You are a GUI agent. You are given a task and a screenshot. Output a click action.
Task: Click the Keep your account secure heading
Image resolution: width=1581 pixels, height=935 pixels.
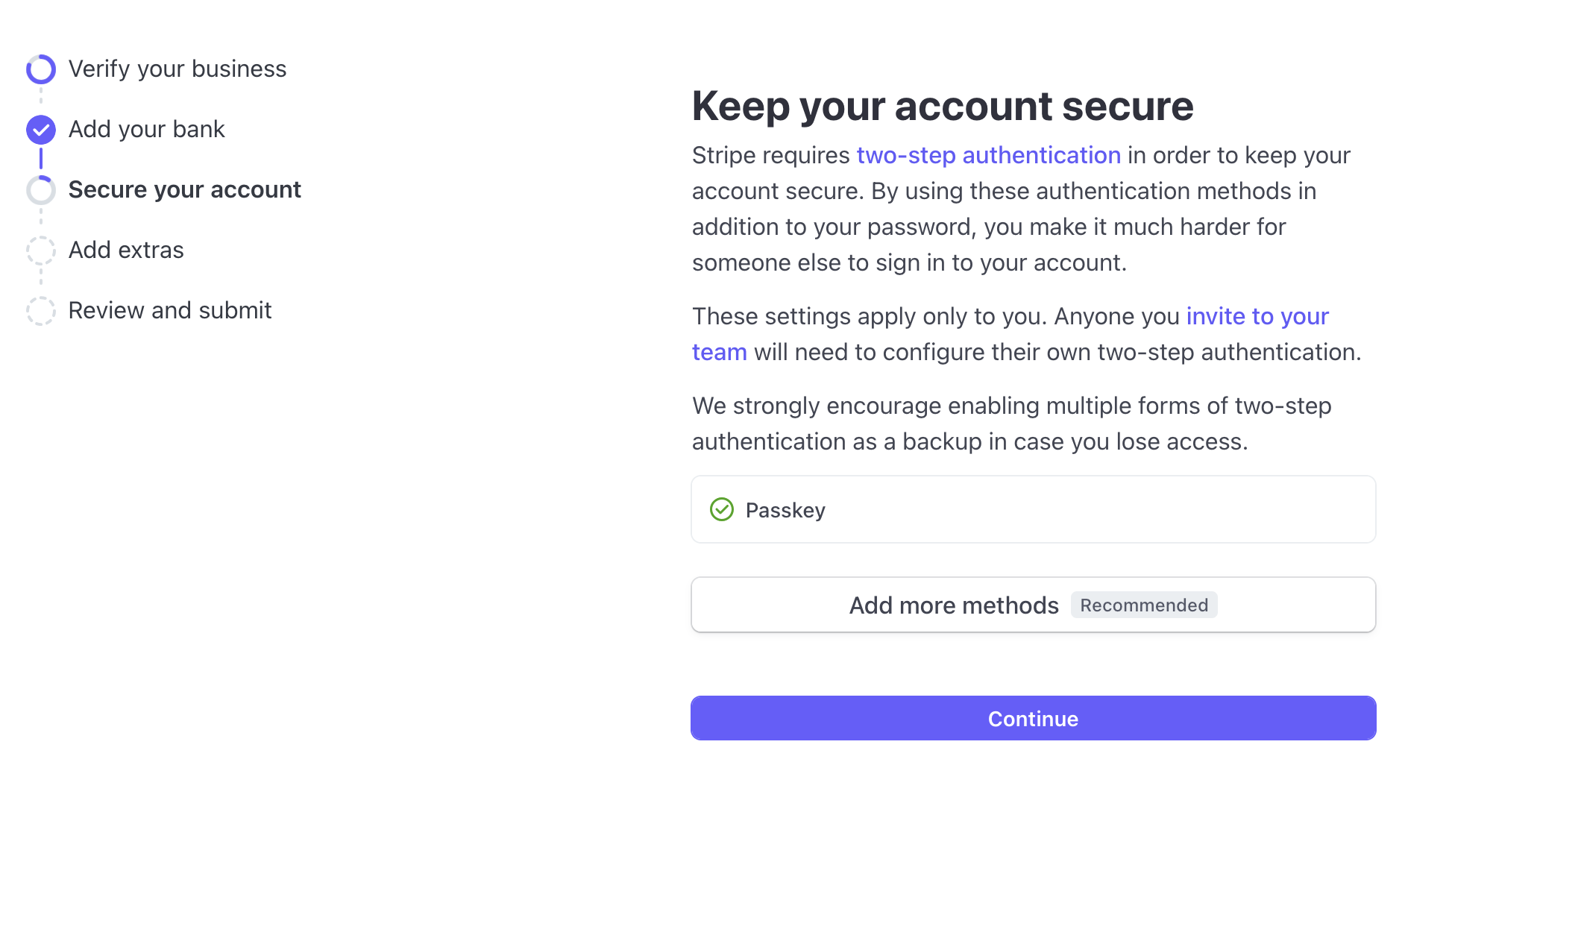coord(943,106)
